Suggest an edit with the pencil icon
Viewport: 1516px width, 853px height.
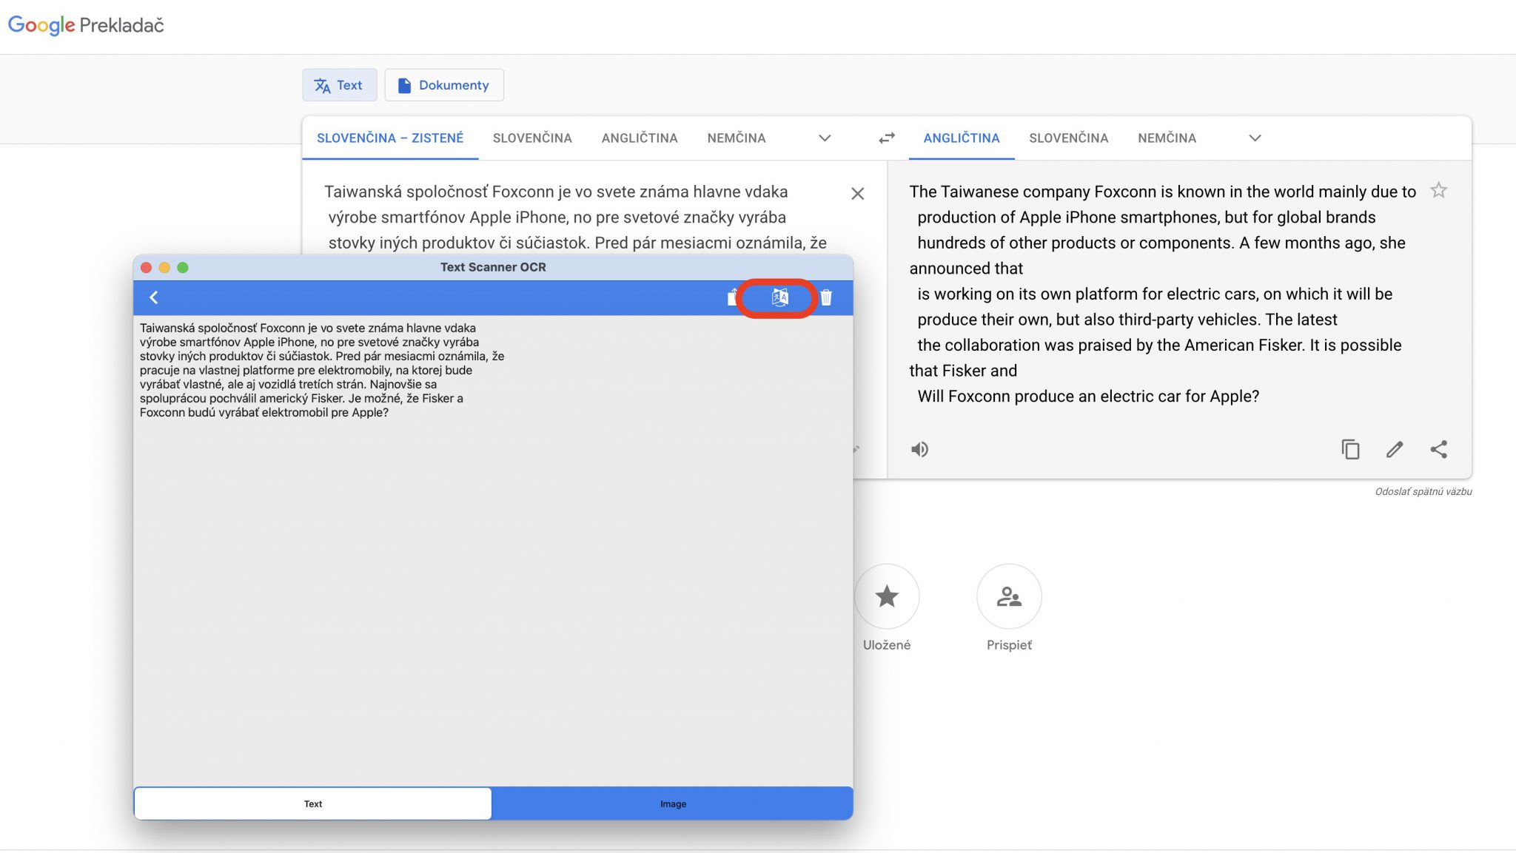(1395, 449)
